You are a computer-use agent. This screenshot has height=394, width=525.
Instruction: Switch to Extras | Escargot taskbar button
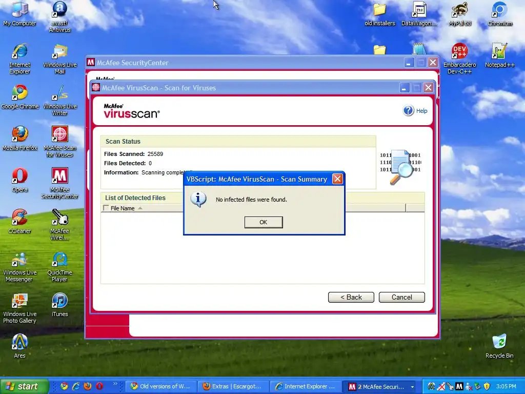[x=233, y=386]
